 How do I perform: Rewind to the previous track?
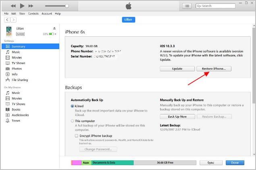13,6
